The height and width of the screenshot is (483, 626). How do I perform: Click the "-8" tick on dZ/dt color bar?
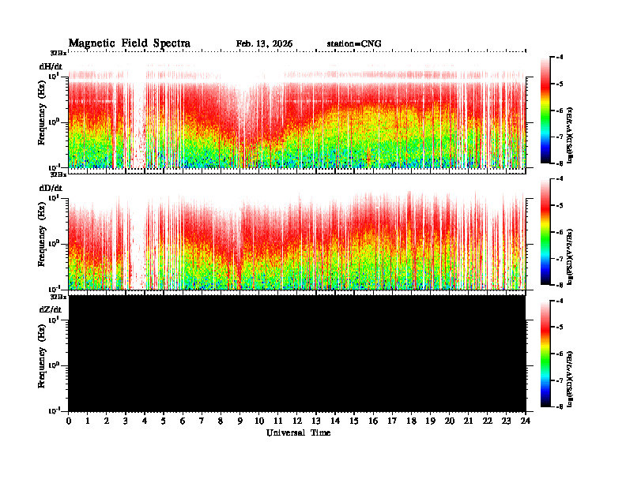[560, 406]
